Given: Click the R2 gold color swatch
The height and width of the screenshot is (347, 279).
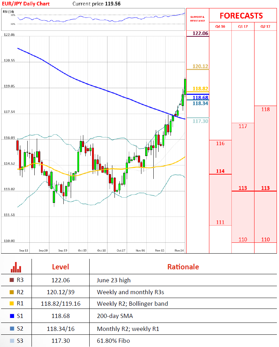Looking at the screenshot, I should point(12,292).
